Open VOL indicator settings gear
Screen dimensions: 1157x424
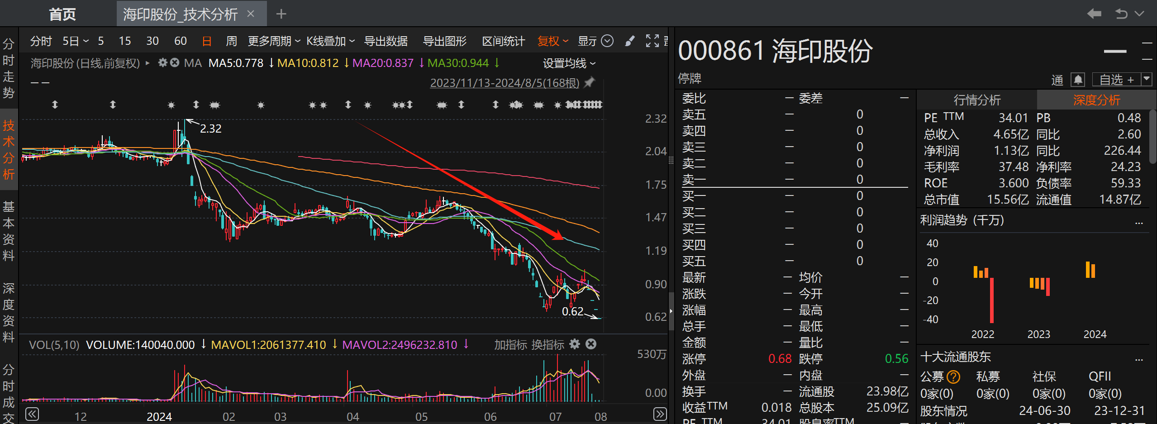(575, 344)
